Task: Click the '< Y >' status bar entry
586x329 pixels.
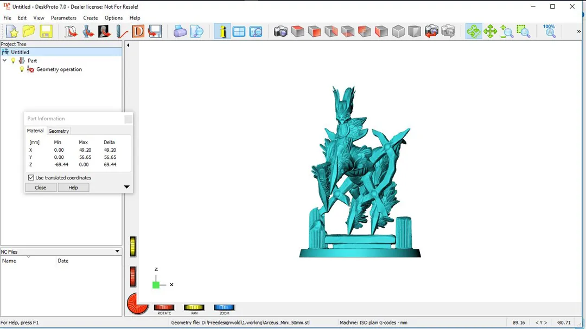Action: point(541,322)
